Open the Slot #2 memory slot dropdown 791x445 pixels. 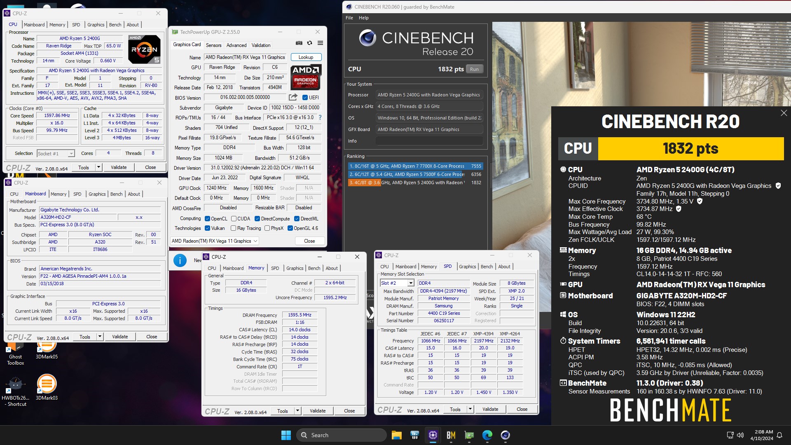pyautogui.click(x=397, y=283)
